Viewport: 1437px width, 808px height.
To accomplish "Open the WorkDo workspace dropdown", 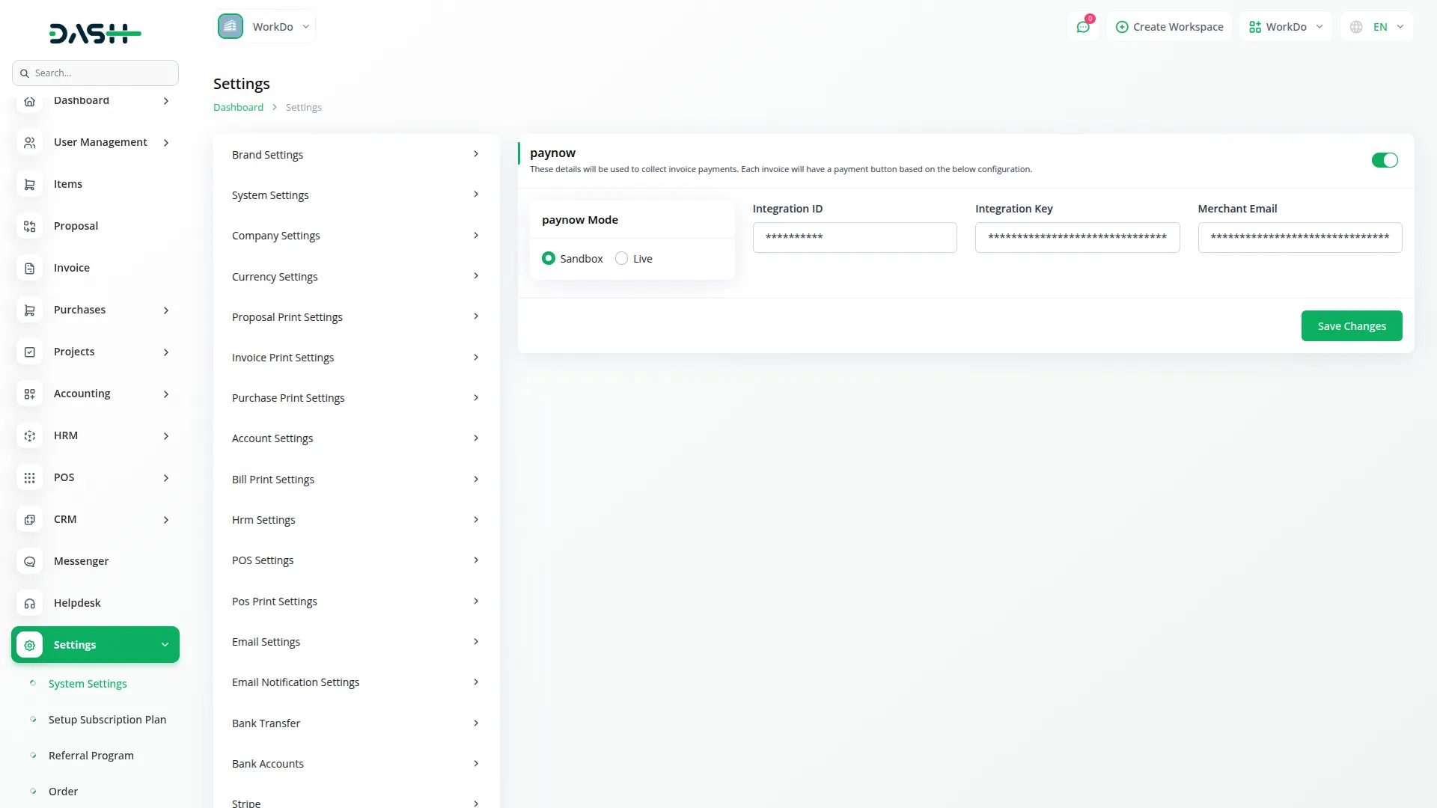I will pyautogui.click(x=1284, y=26).
